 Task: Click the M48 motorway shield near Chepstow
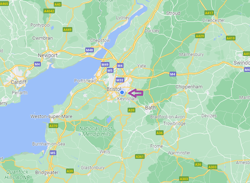click(x=89, y=50)
